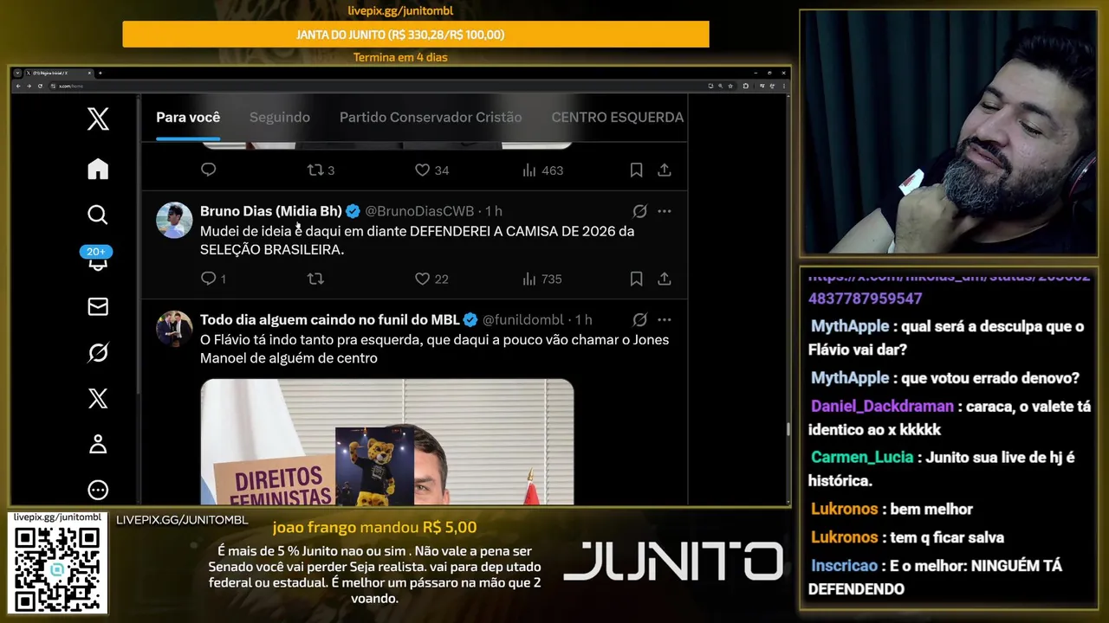This screenshot has height=623, width=1109.
Task: Go back in browser
Action: (x=17, y=86)
